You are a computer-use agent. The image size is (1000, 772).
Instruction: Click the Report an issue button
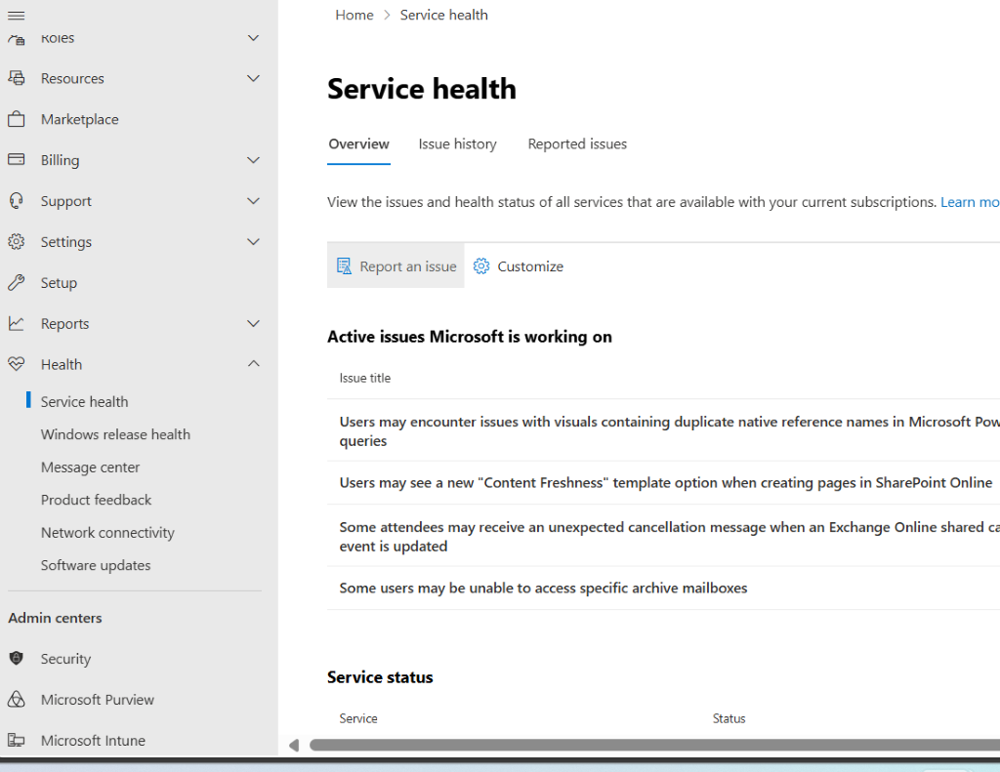pyautogui.click(x=396, y=265)
